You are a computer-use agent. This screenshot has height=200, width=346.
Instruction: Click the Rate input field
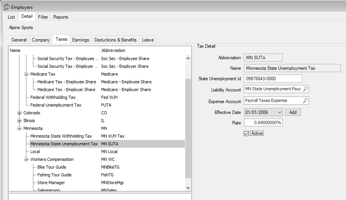pyautogui.click(x=263, y=123)
